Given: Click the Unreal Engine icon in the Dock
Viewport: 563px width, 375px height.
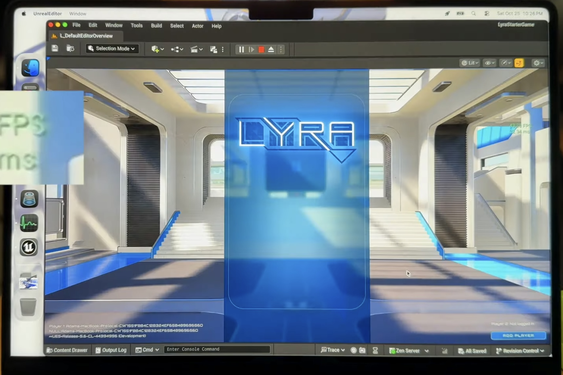Looking at the screenshot, I should point(29,247).
